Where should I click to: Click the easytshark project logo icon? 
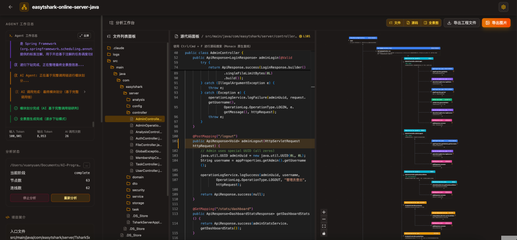24,7
